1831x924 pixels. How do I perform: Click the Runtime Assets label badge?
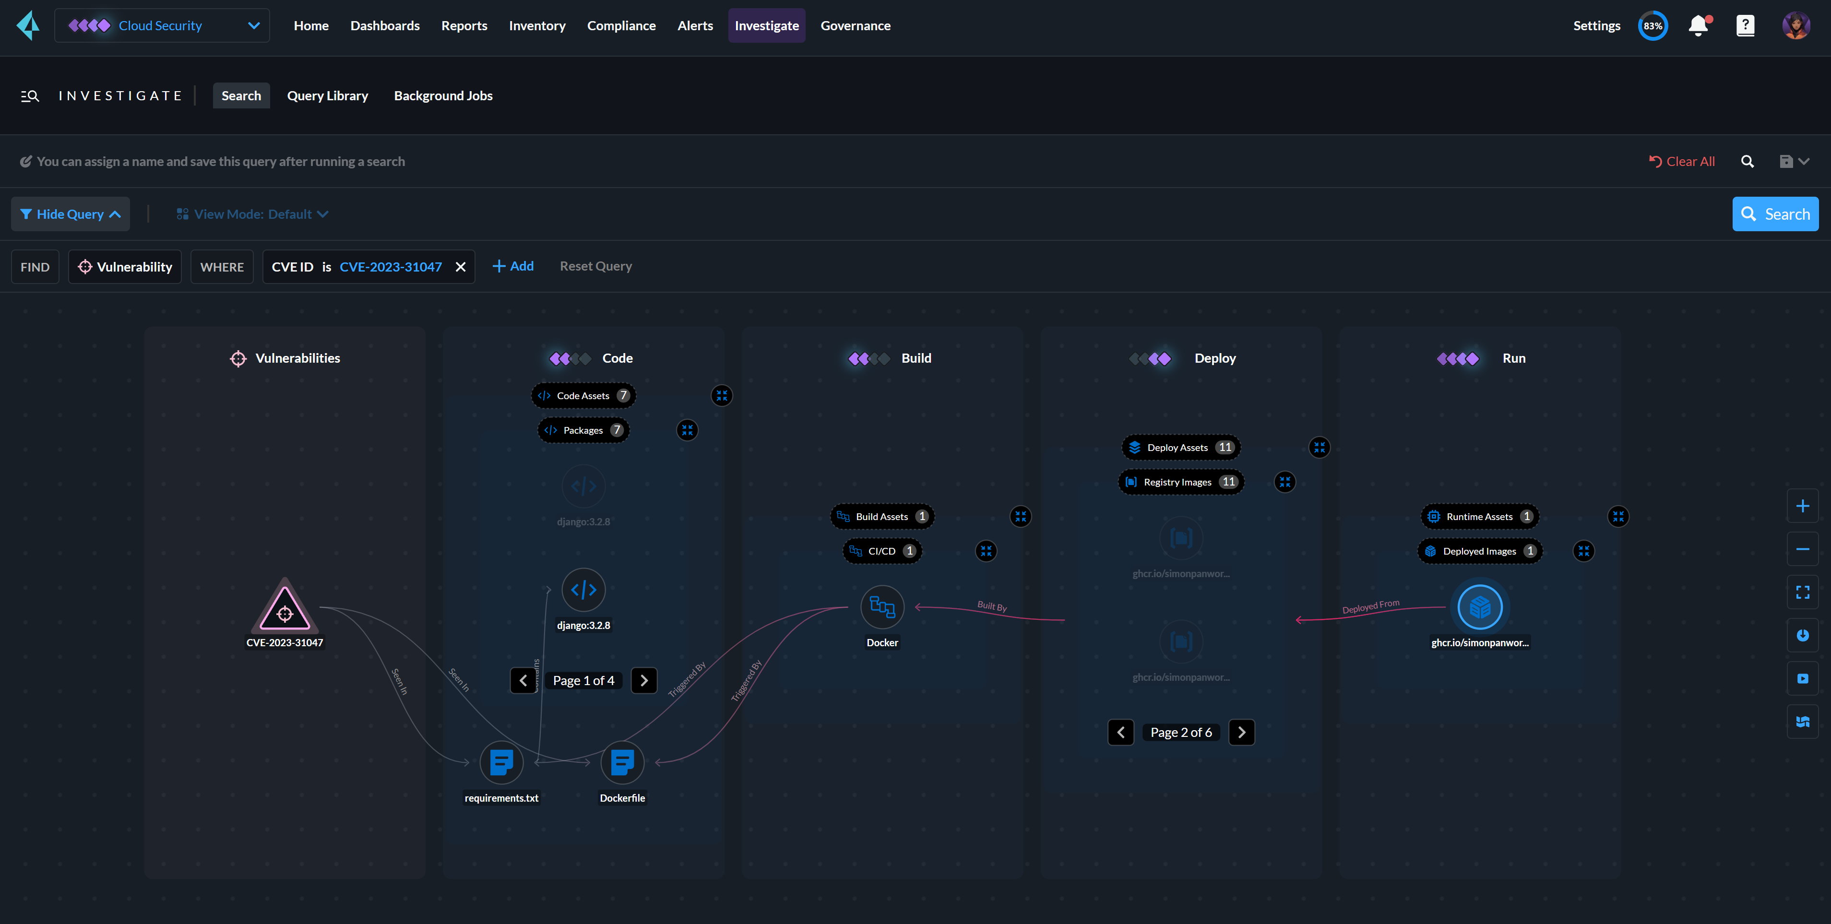tap(1480, 517)
